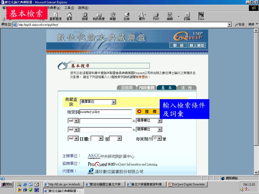Screen dimensions: 259x194
Task: Click the green round icon in quick launch
Action: (31, 190)
